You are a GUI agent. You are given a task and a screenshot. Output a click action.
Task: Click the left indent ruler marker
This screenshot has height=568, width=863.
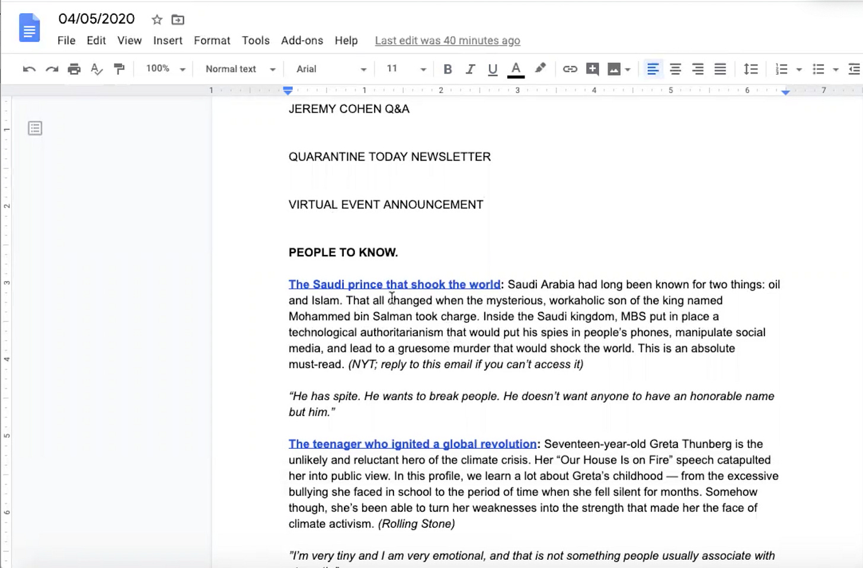click(x=287, y=91)
